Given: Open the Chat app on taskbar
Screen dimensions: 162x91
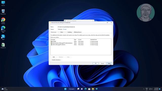Looking at the screenshot, I should click(x=82, y=89).
